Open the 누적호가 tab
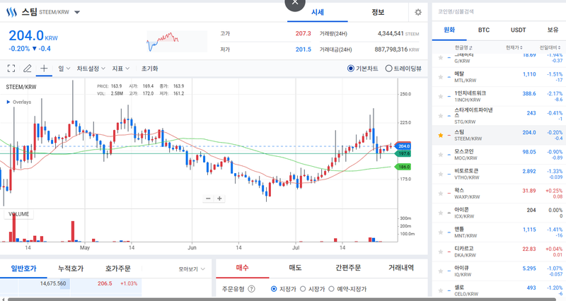The height and width of the screenshot is (301, 566). [71, 268]
